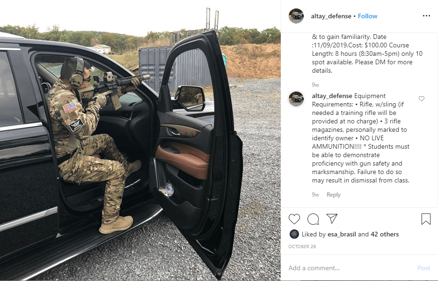The image size is (438, 281).
Task: Click the Add a comment input field
Action: 350,268
